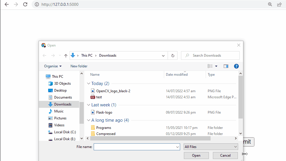View site information icon in address bar
This screenshot has width=286, height=161.
click(x=37, y=4)
